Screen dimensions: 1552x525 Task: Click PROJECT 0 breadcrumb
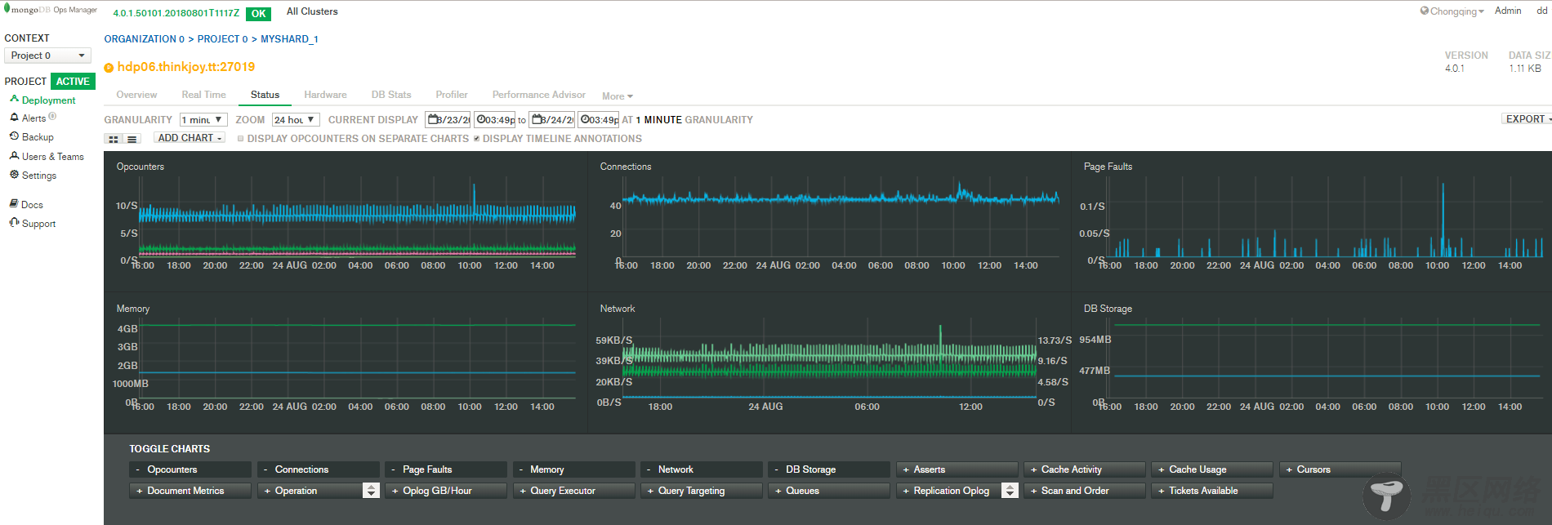coord(222,39)
